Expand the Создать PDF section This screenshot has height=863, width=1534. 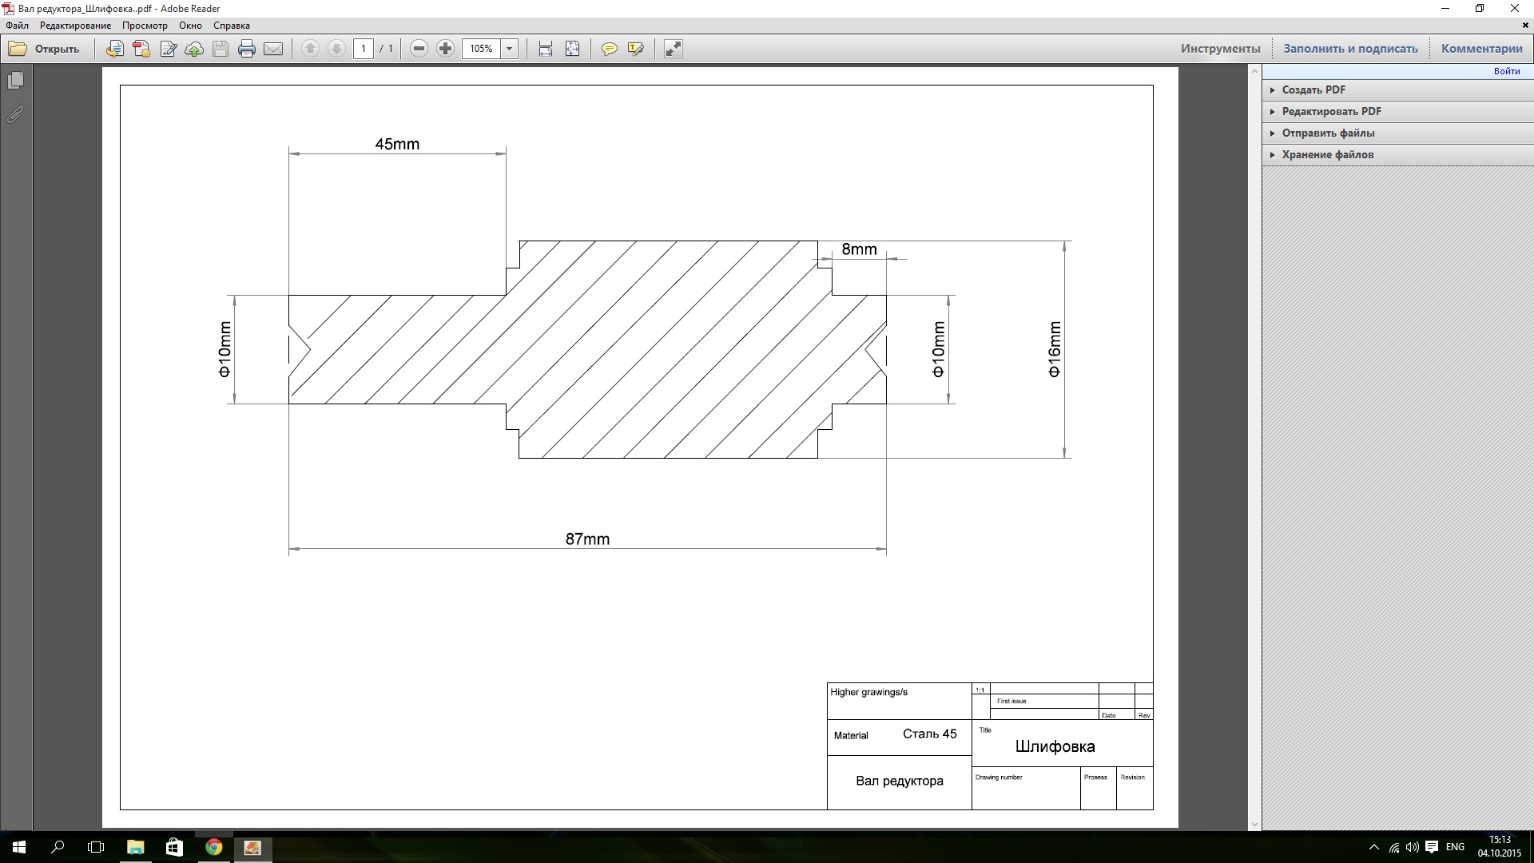1313,89
